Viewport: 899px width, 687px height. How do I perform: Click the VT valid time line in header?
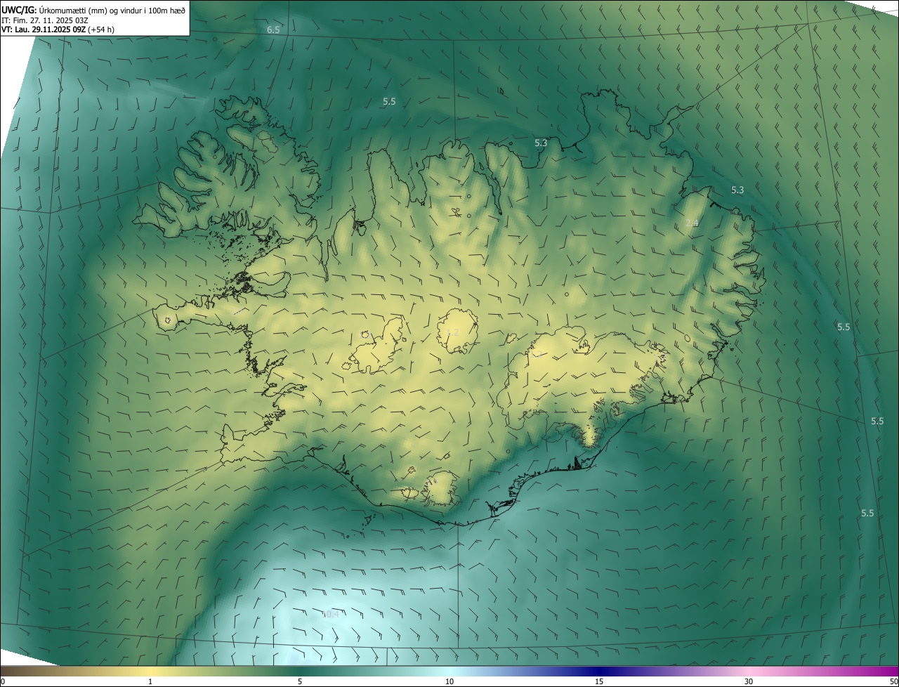(x=58, y=30)
